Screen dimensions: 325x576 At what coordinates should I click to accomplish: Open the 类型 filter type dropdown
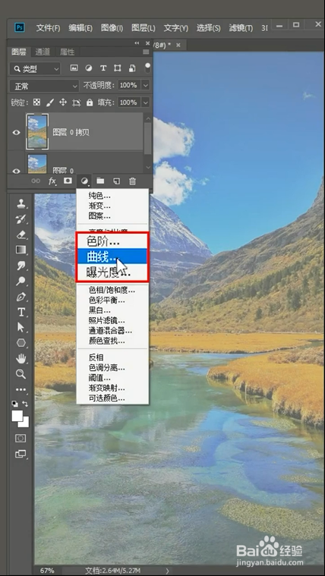[35, 69]
